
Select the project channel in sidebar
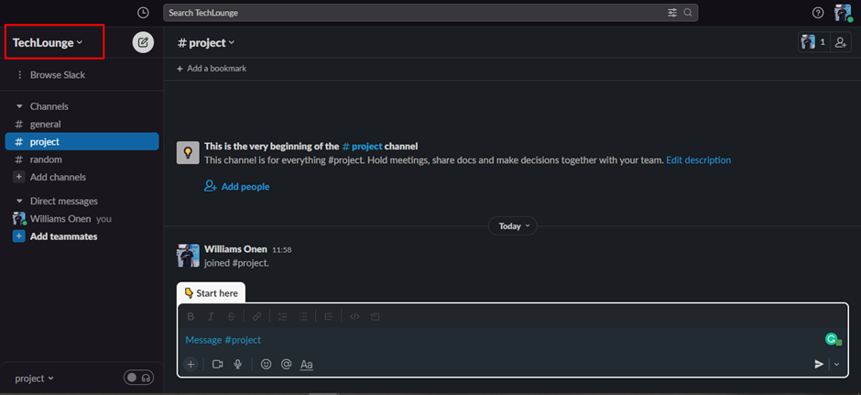tap(82, 142)
